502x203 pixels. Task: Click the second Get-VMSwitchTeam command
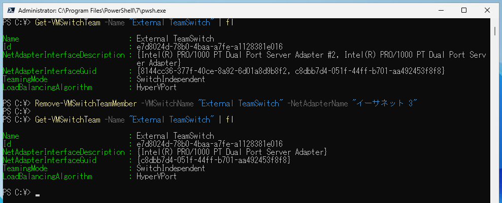(x=68, y=119)
